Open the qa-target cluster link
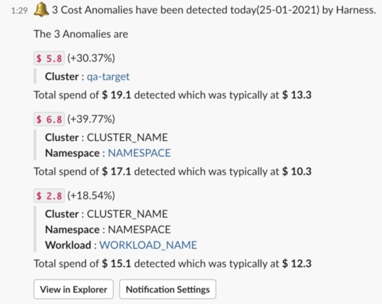Screen dimensions: 382x304 click(108, 77)
